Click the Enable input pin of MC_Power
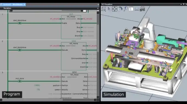187x104 pixels. click(x=64, y=23)
